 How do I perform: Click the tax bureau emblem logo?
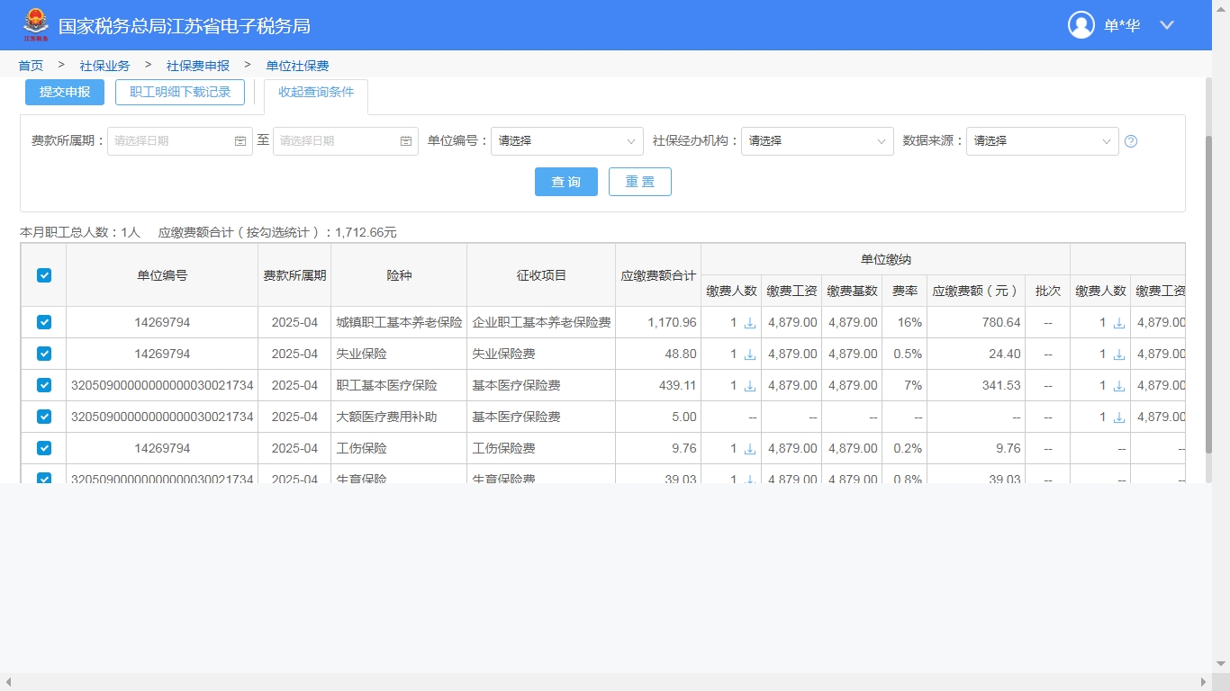pos(36,25)
